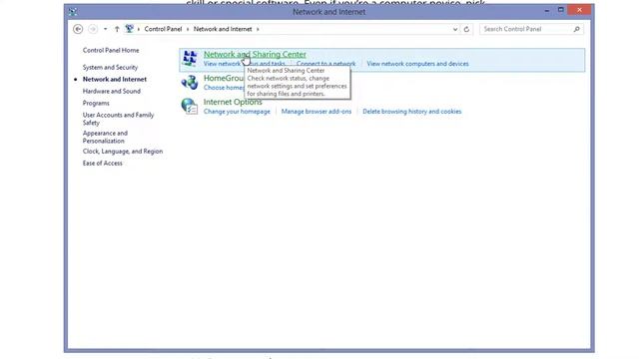Expand chevron after Network and Internet breadcrumb
The height and width of the screenshot is (359, 639).
258,29
